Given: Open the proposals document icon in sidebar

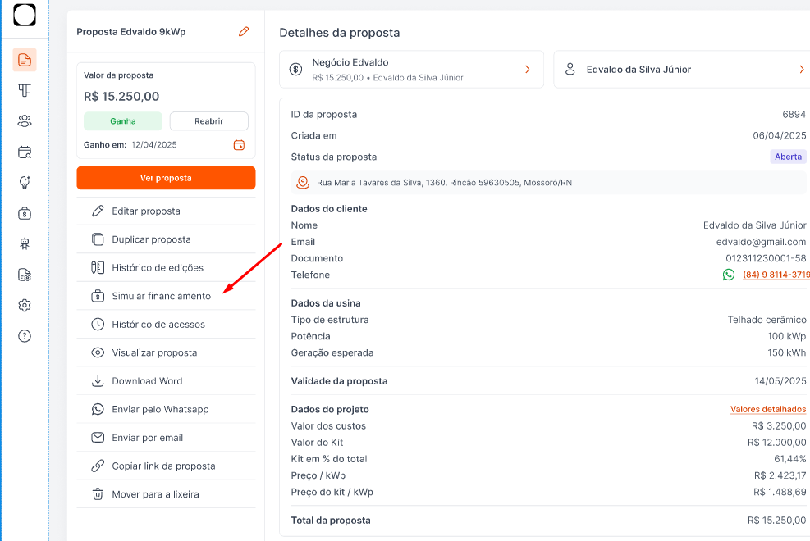Looking at the screenshot, I should pyautogui.click(x=25, y=60).
